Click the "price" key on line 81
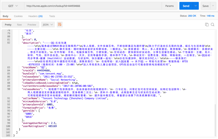 click(27, 40)
